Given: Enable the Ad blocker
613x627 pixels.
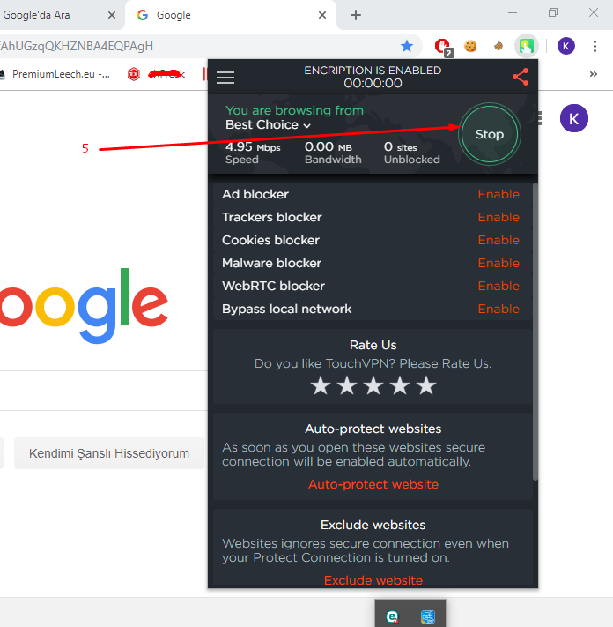Looking at the screenshot, I should pyautogui.click(x=499, y=194).
